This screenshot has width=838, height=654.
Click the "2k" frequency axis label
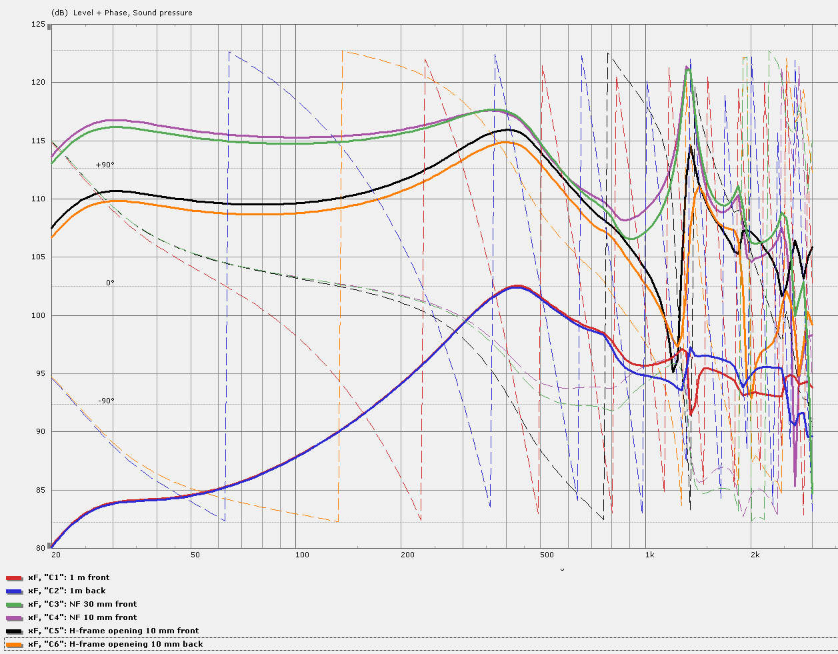[755, 555]
